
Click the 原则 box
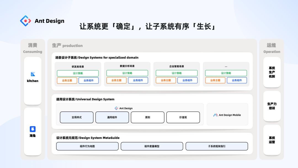click(148, 117)
